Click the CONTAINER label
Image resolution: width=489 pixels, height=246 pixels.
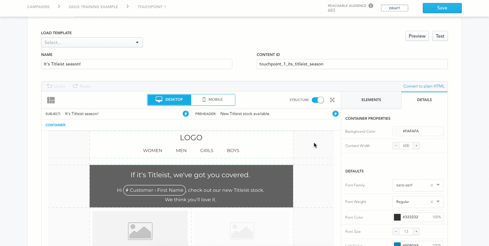click(55, 125)
